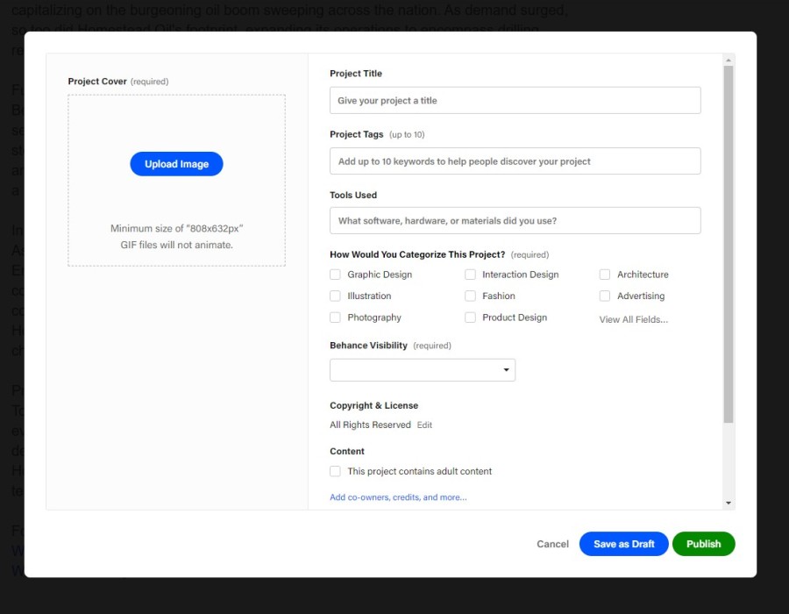Enable the Advertising category
This screenshot has width=789, height=614.
(605, 296)
